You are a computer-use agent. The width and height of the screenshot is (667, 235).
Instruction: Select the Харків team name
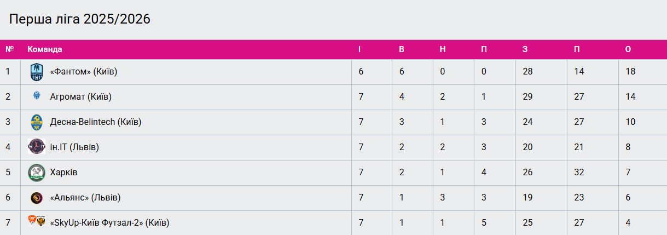[63, 173]
